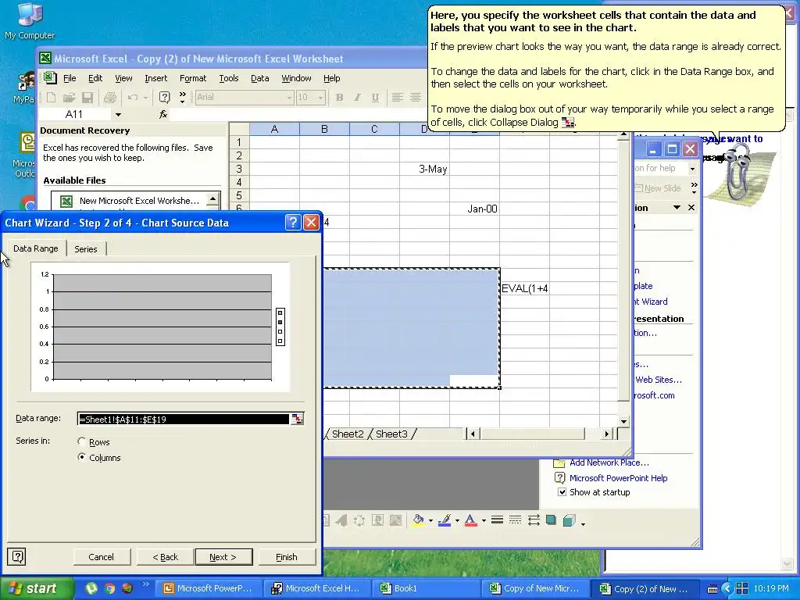800x600 pixels.
Task: Toggle Underline formatting in Excel toolbar
Action: pos(376,97)
